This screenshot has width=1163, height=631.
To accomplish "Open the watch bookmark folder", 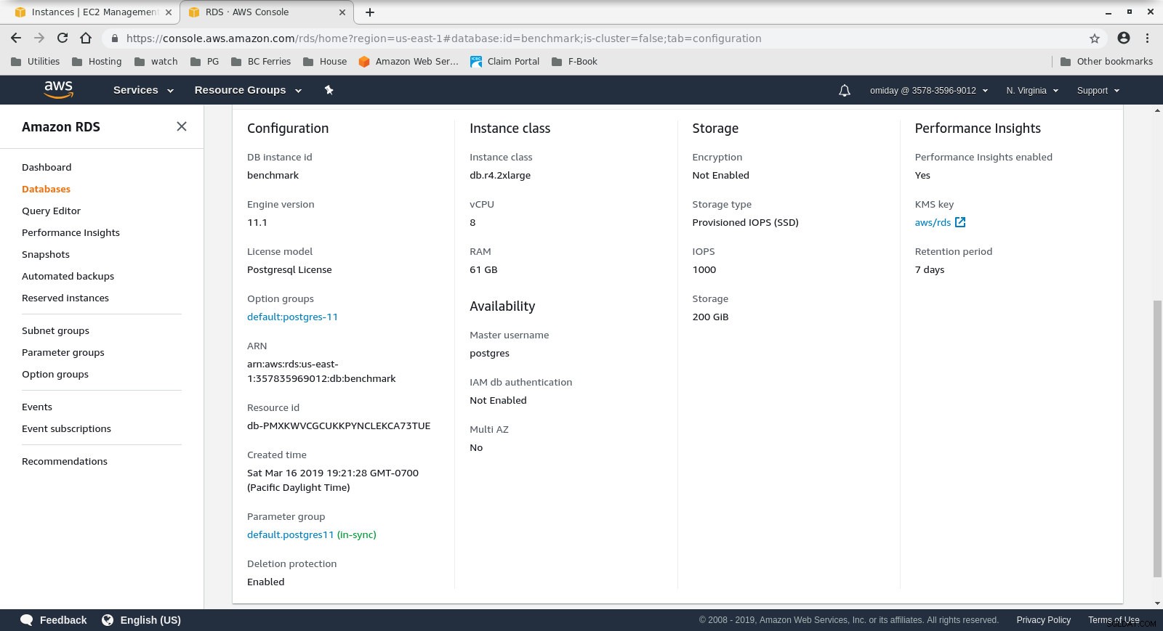I will (156, 62).
